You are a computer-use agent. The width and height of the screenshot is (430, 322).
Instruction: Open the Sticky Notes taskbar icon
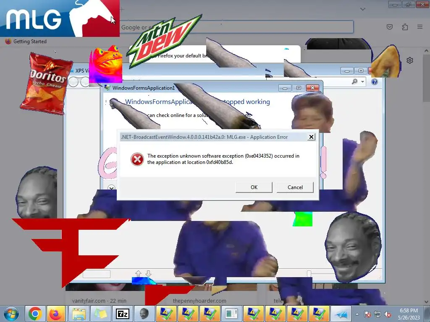(x=101, y=314)
